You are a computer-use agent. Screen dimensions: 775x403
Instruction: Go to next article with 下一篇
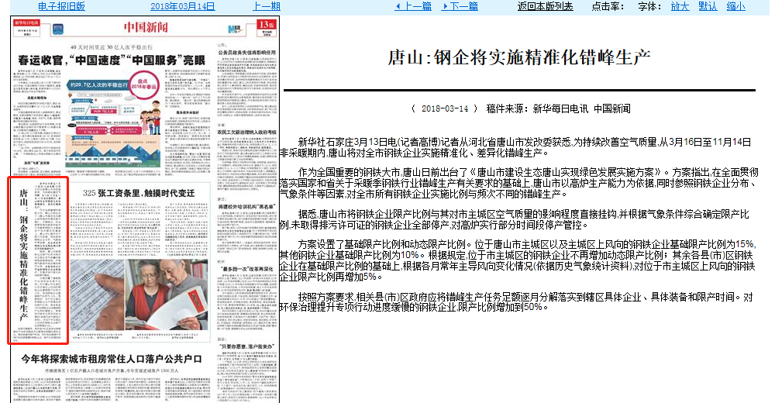pyautogui.click(x=460, y=6)
